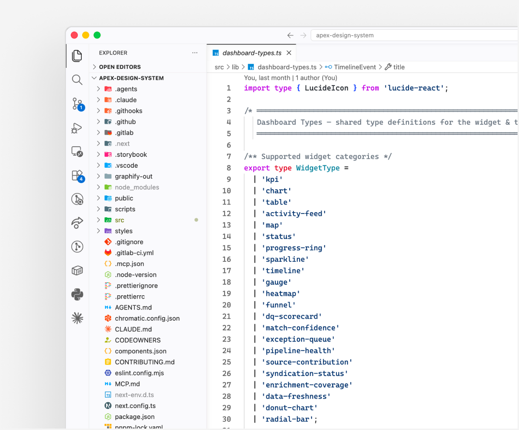Click the go back arrow button
This screenshot has width=519, height=430.
coord(290,35)
